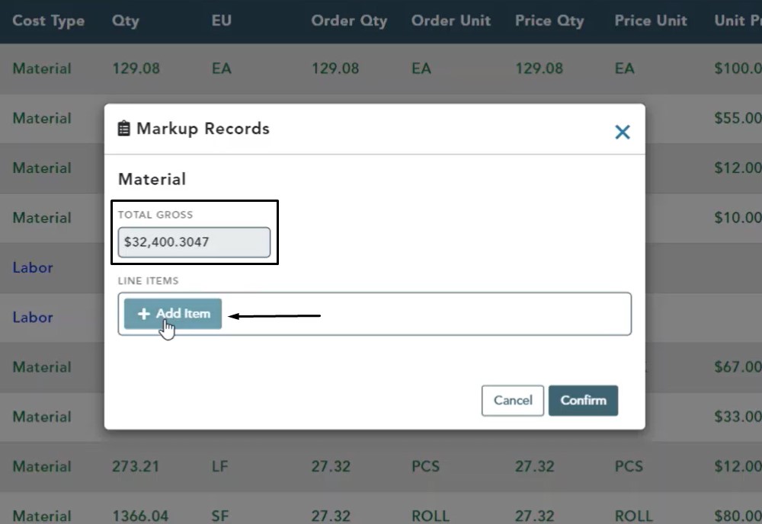Close the Markup Records dialog with the X

622,132
